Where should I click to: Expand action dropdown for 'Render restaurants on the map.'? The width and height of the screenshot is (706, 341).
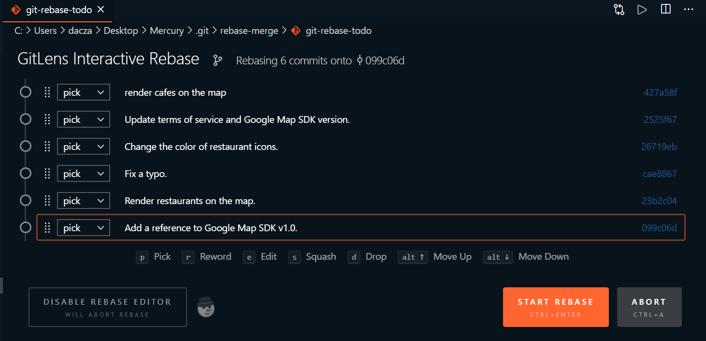click(x=84, y=201)
